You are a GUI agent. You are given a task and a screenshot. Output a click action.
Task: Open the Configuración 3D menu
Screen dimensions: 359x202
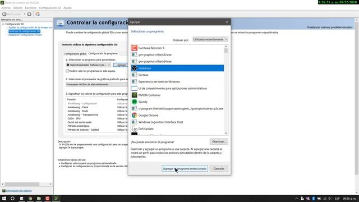50,8
